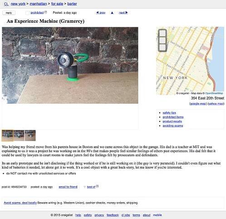Open the new york breadcrumb
Viewport: 226px width, 219px height.
[x=18, y=4]
